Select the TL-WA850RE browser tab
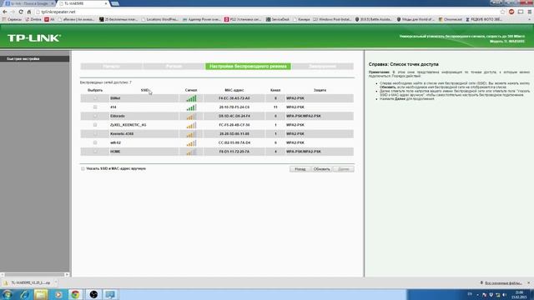The height and width of the screenshot is (300, 534). tap(83, 3)
